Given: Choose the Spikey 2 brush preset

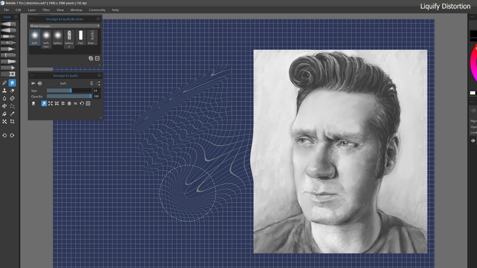Looking at the screenshot, I should pyautogui.click(x=69, y=39).
